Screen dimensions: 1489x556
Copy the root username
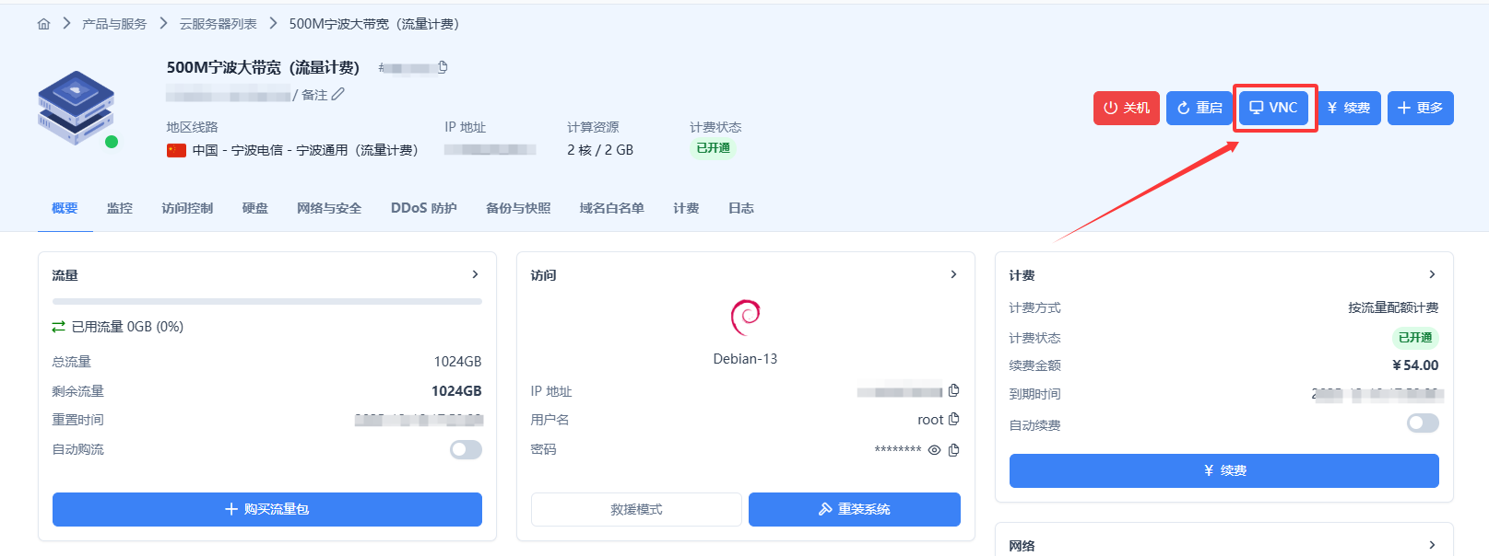pos(953,419)
